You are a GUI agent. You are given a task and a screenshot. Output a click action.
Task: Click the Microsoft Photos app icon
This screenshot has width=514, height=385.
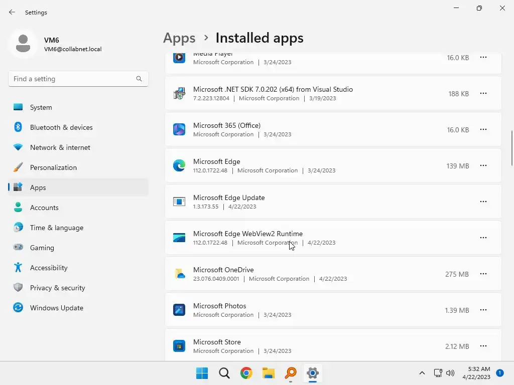(179, 310)
